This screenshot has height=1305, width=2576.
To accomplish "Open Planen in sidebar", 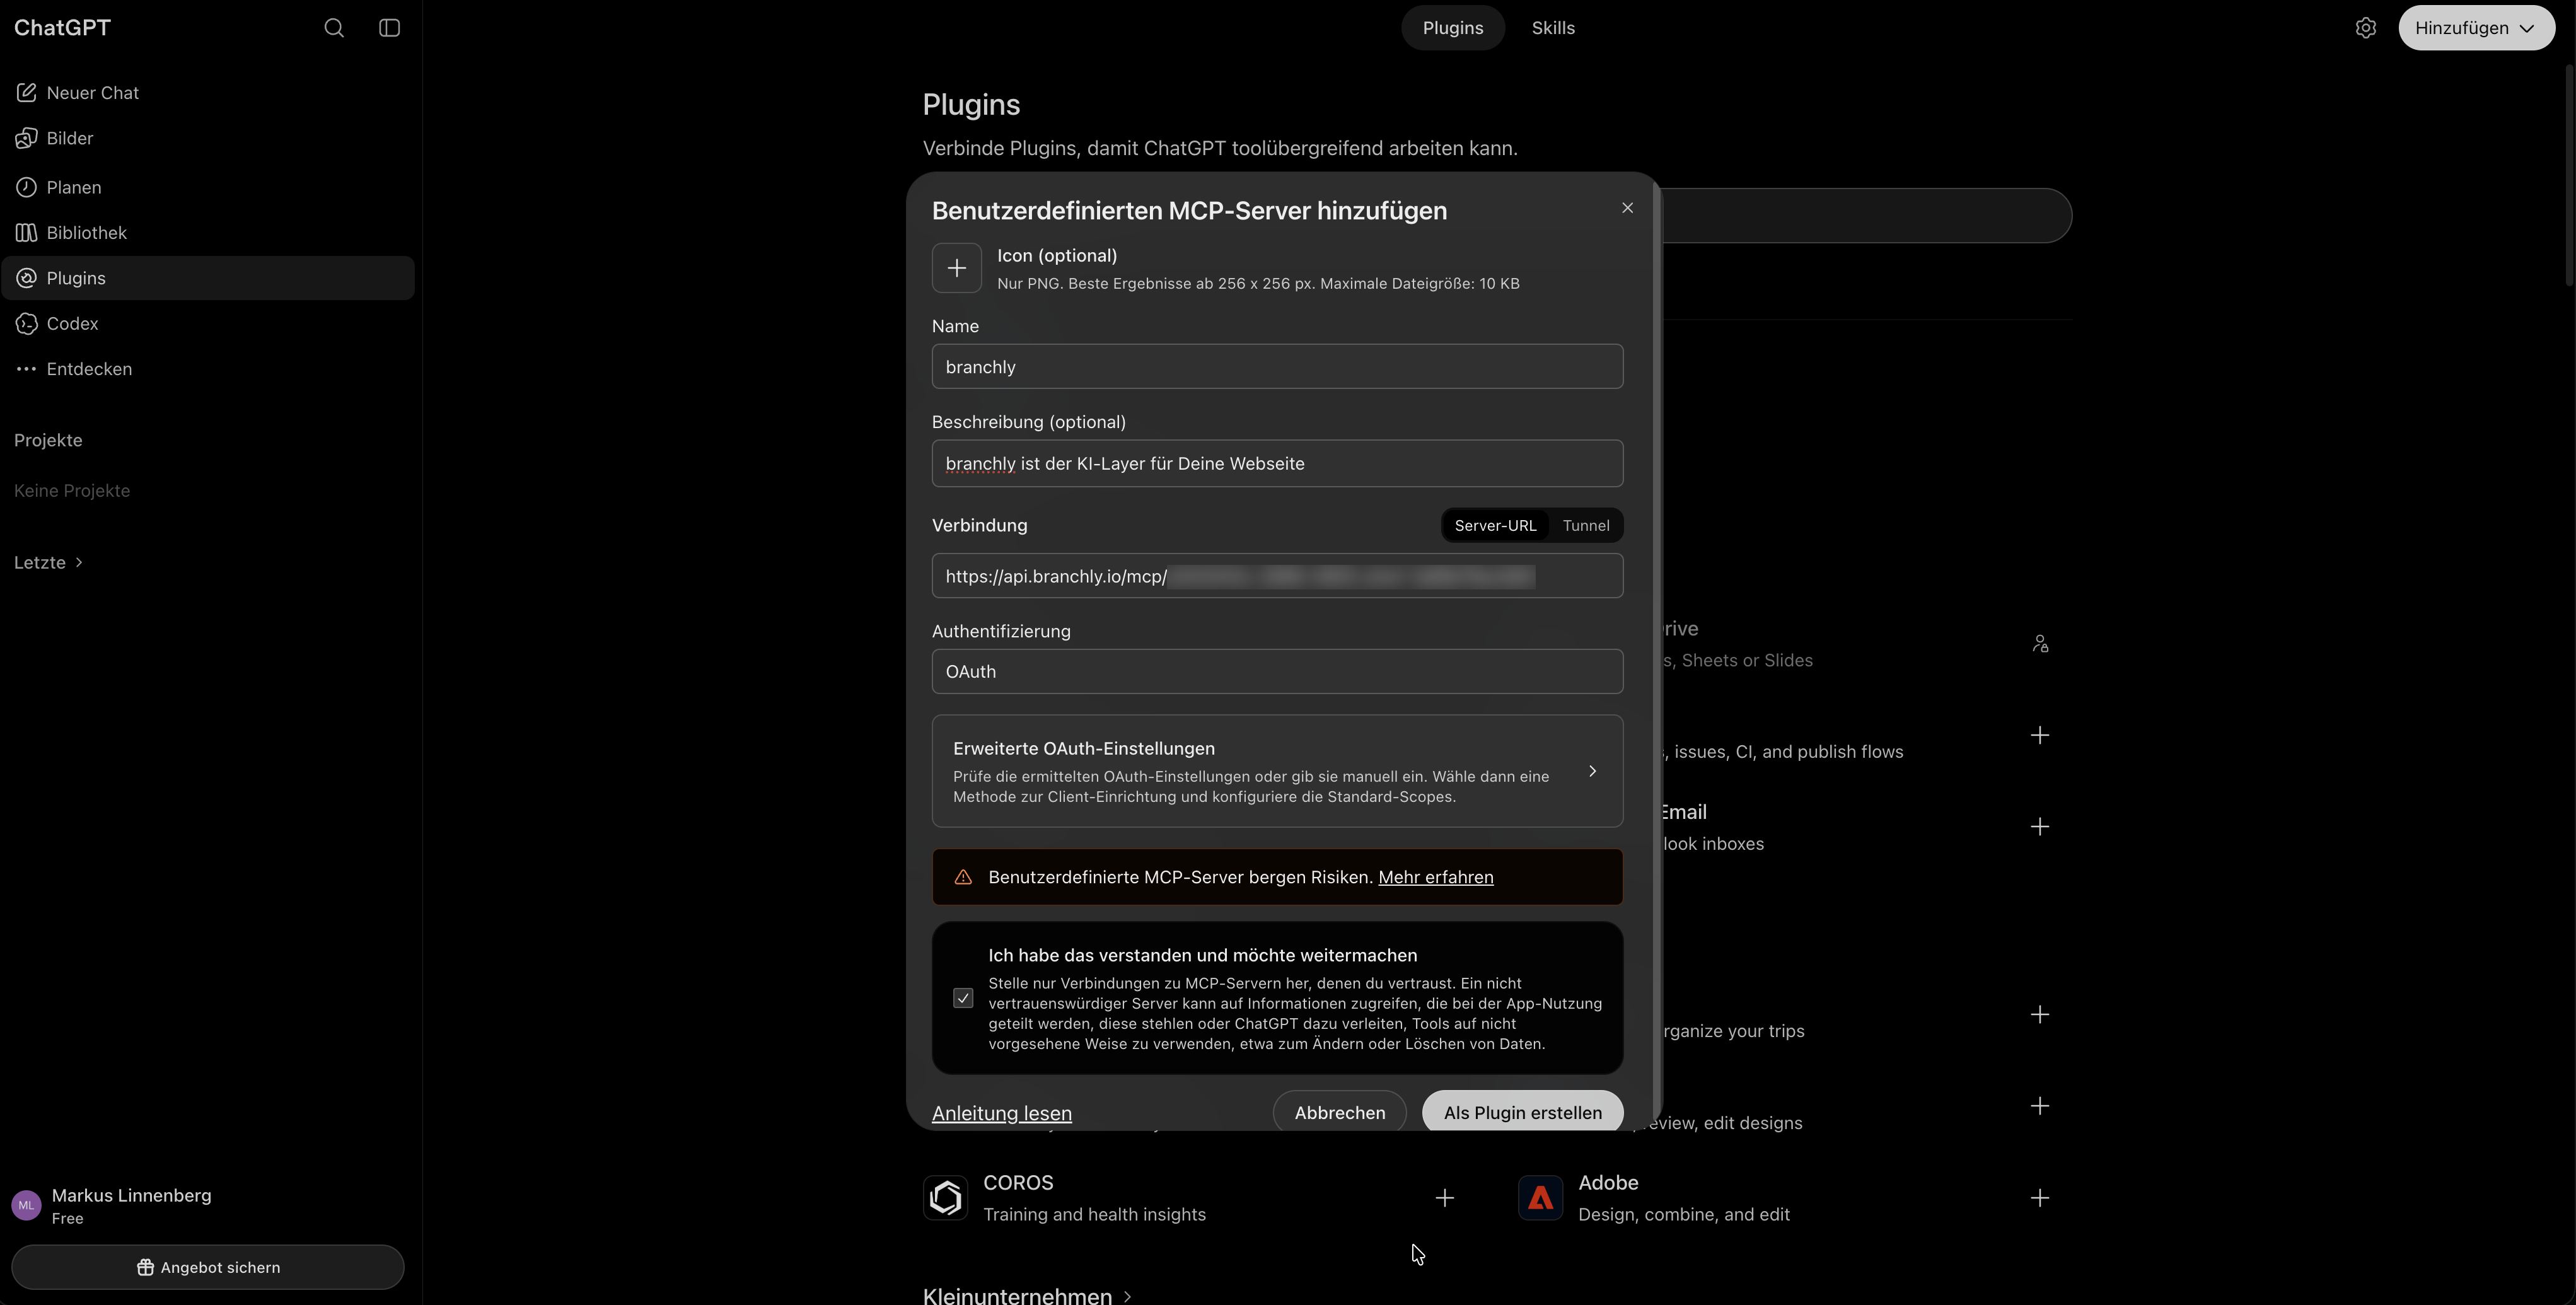I will (x=208, y=187).
